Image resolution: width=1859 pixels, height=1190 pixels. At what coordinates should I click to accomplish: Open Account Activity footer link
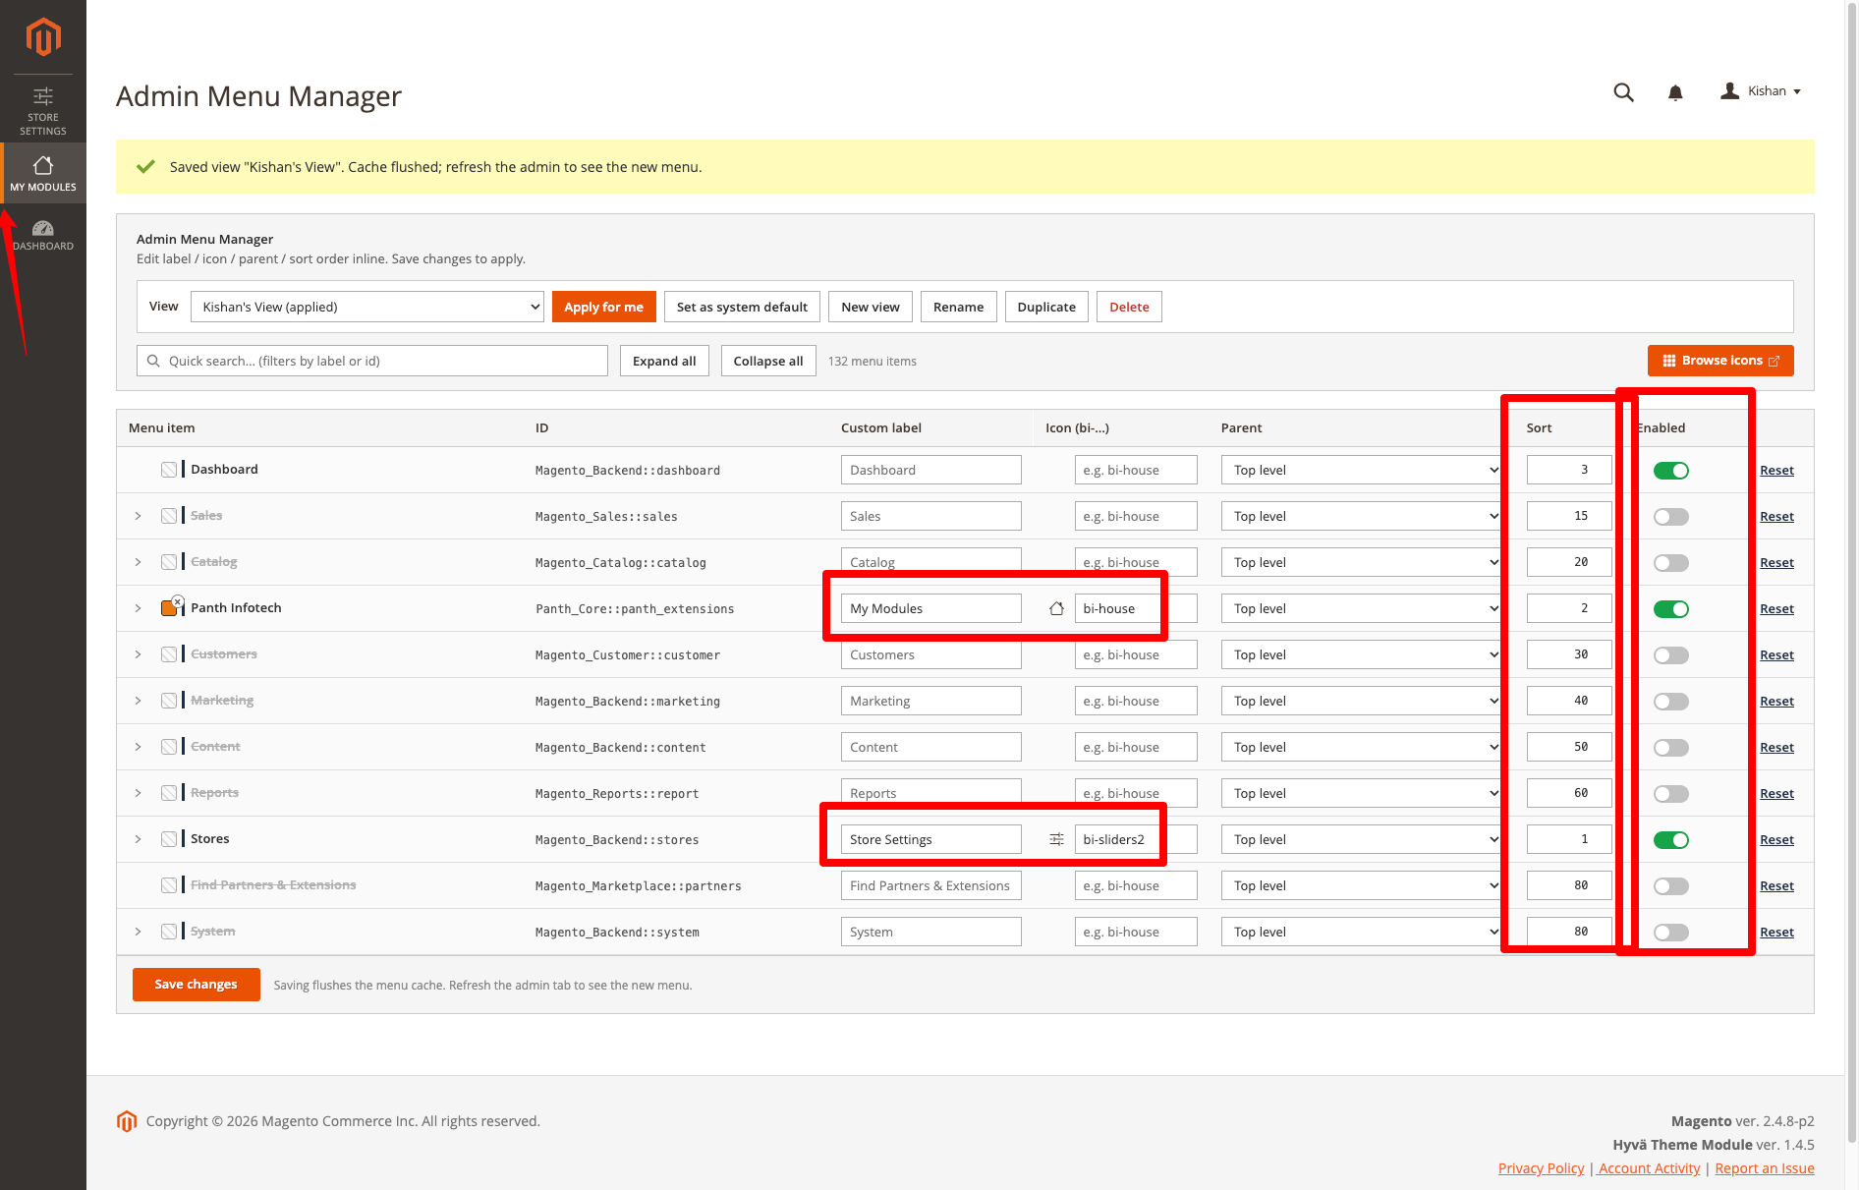1650,1168
